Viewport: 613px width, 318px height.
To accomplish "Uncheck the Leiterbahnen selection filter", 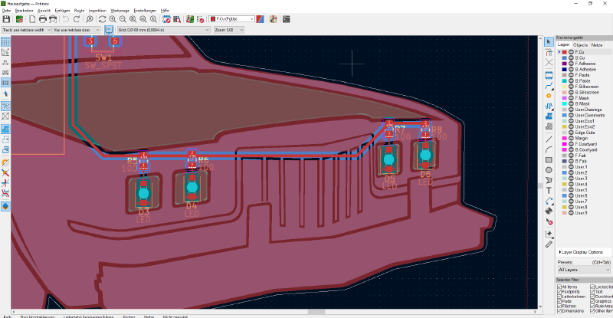I will pos(559,297).
